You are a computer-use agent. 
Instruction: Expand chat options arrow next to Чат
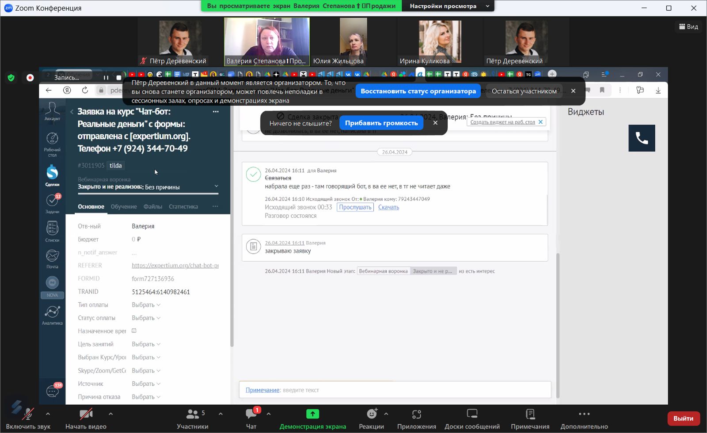pyautogui.click(x=269, y=414)
